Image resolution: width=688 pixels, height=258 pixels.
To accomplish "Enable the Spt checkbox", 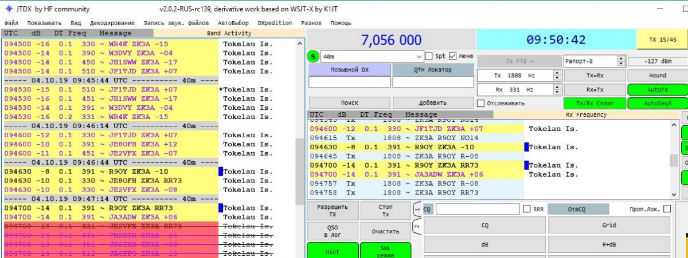I will tap(429, 56).
